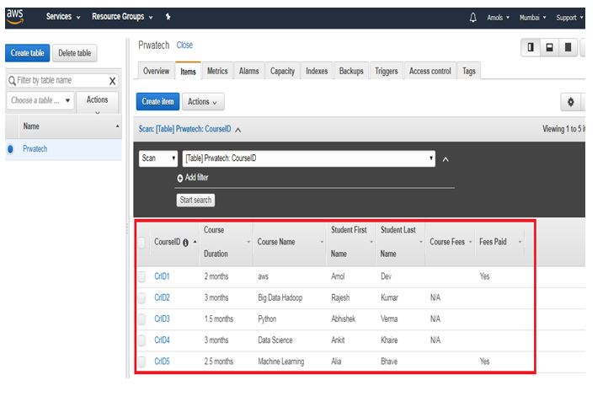Screen dimensions: 603x396
Task: Check the CrID1 row checkbox
Action: pos(141,276)
